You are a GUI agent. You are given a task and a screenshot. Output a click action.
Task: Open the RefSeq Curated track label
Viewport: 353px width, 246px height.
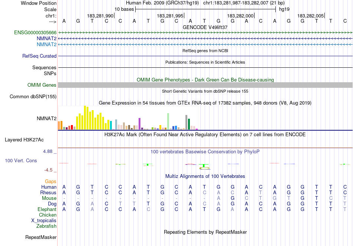39,56
